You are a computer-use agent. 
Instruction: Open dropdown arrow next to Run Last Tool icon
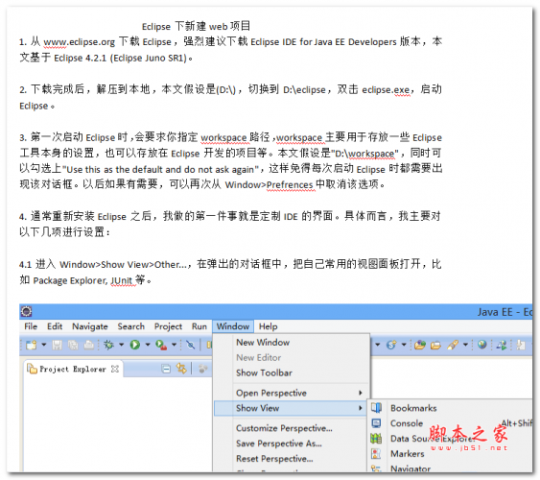point(174,345)
